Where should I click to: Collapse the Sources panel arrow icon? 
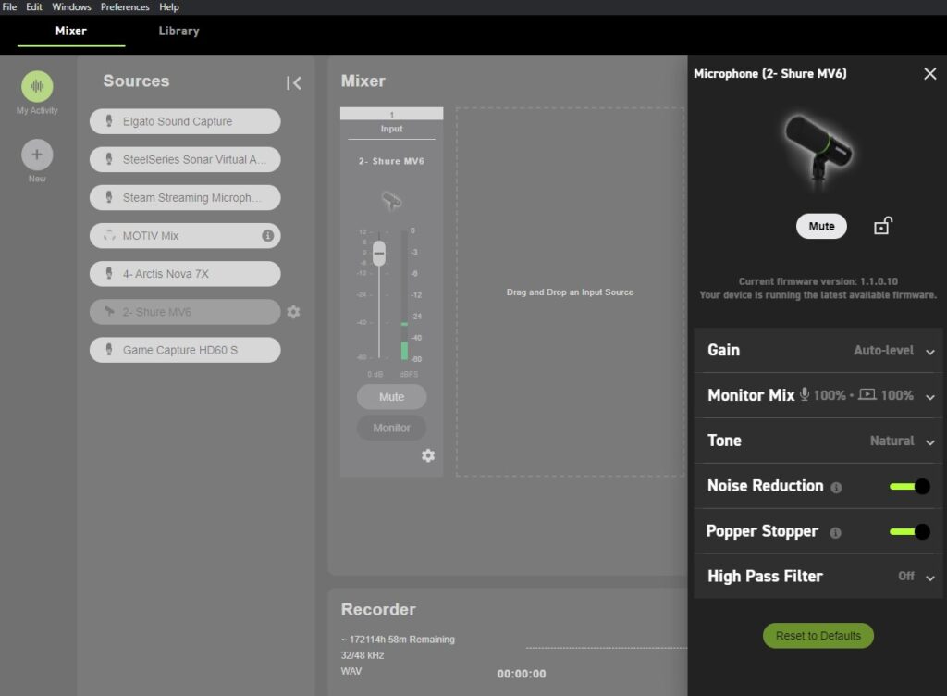[x=293, y=82]
